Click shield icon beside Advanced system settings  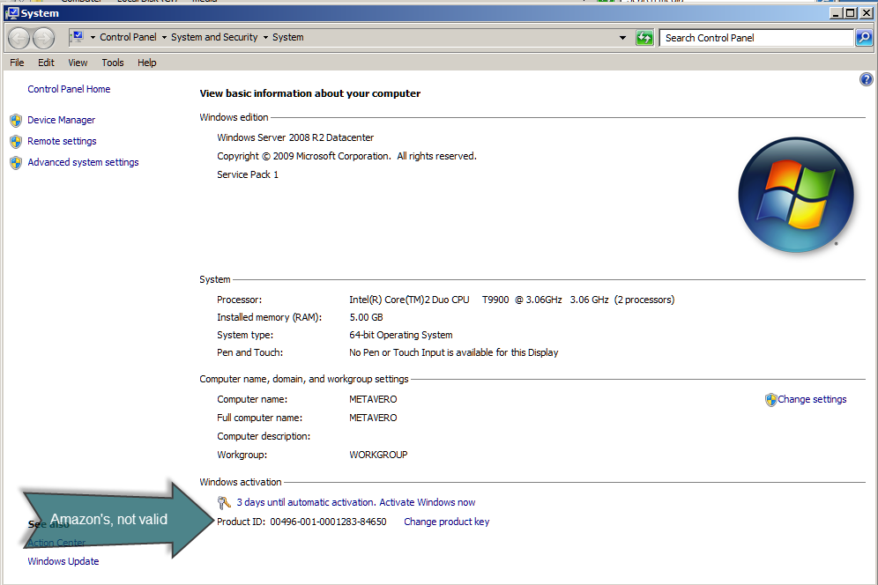16,163
